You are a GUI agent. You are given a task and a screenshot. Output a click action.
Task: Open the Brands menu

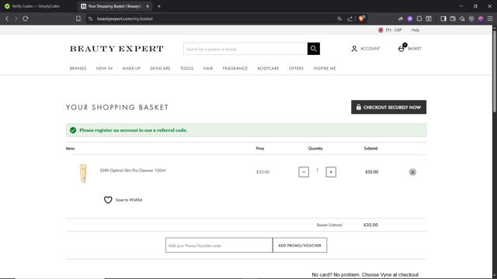[78, 68]
